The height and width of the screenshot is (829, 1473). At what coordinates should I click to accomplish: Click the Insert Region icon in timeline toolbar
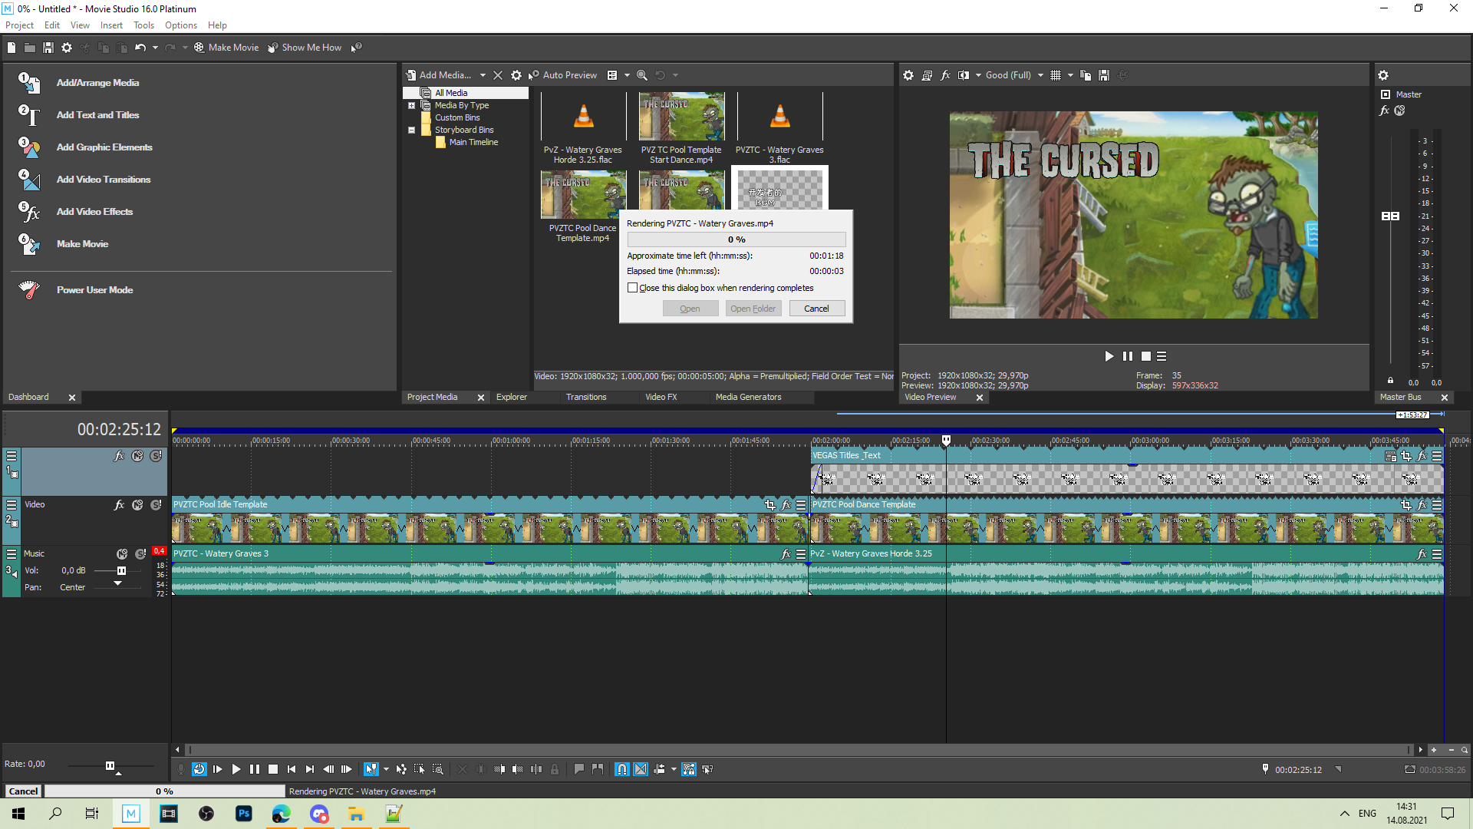598,769
